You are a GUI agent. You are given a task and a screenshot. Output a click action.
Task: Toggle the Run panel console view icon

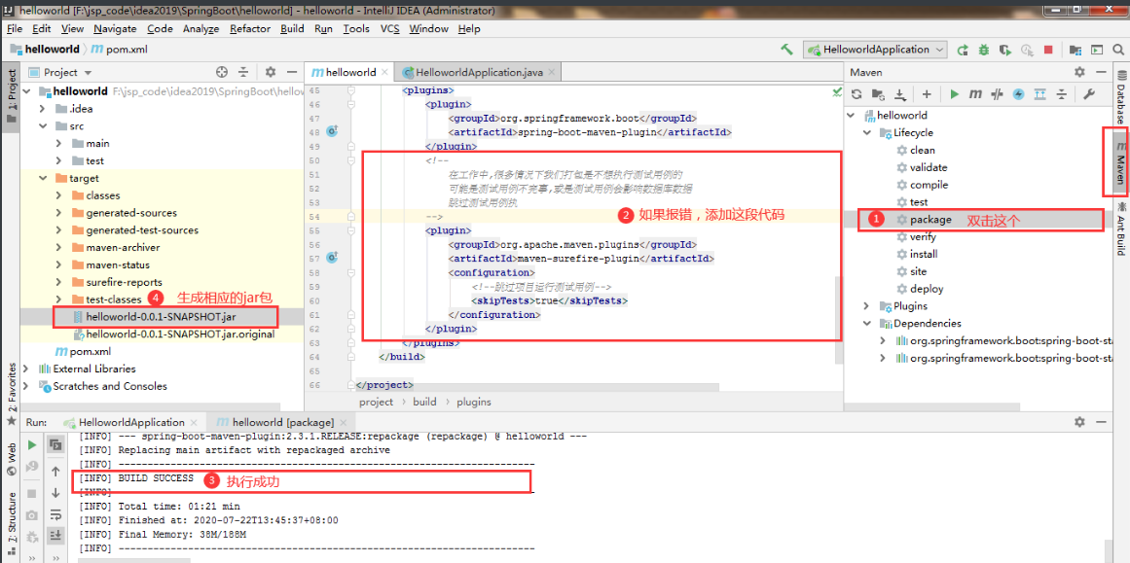(x=55, y=445)
